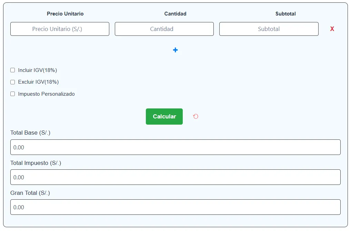Click the Gran Total (S/.) result field
This screenshot has height=231, width=351.
[175, 207]
